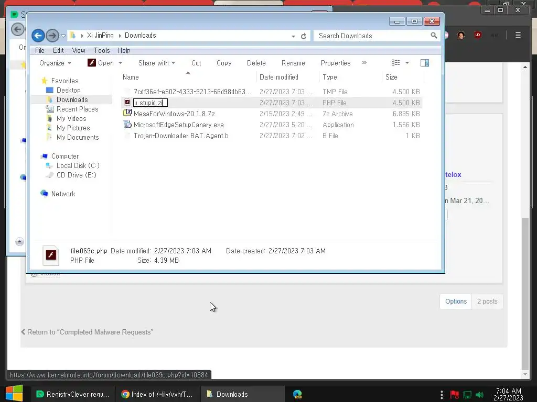
Task: Select Computer in navigation pane
Action: tap(65, 156)
